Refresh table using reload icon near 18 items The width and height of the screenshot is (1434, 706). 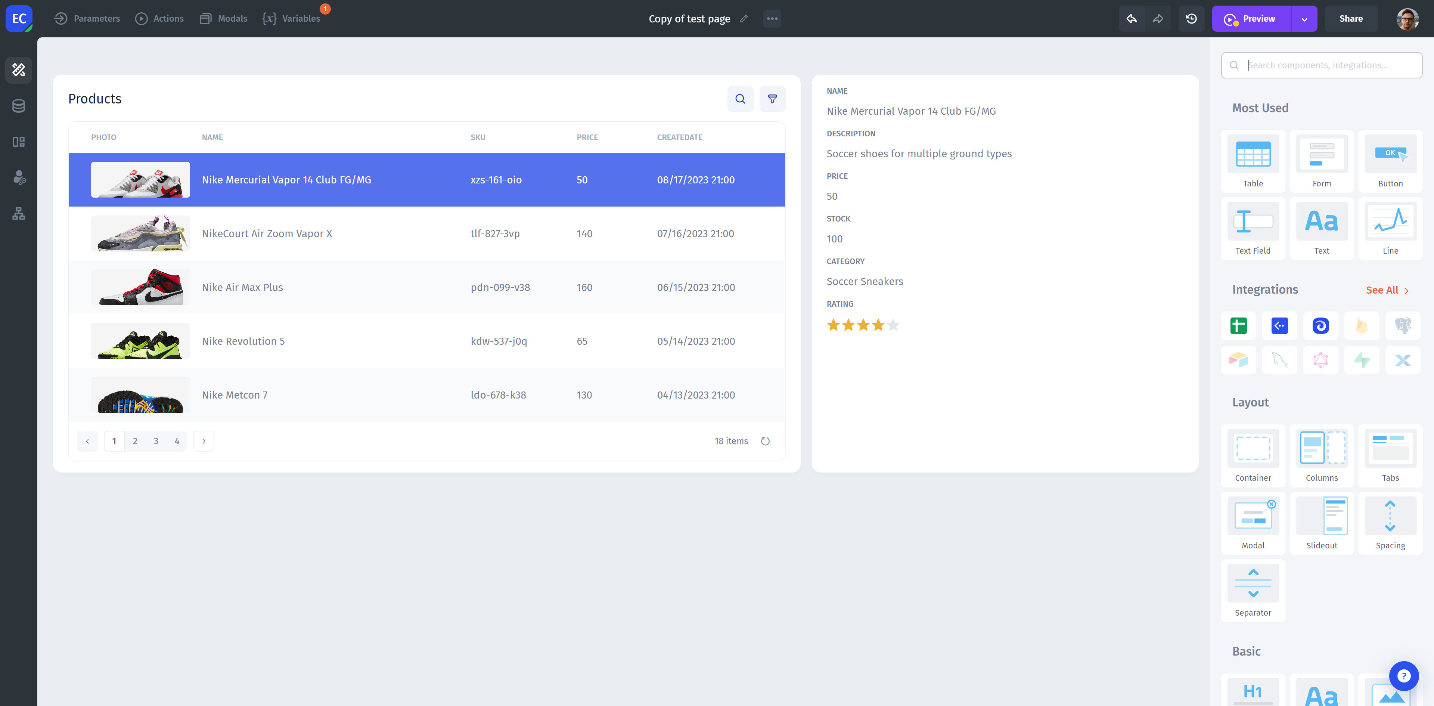coord(765,441)
